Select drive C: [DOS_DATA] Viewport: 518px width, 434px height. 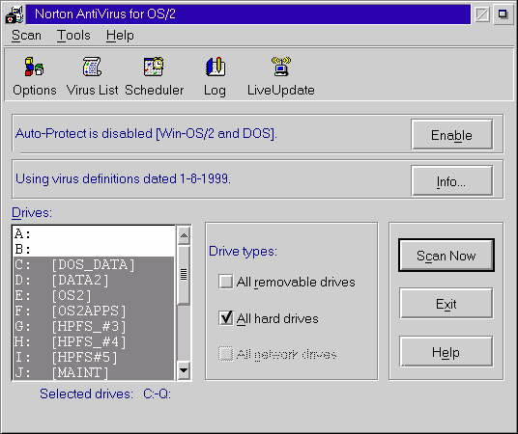click(x=94, y=265)
